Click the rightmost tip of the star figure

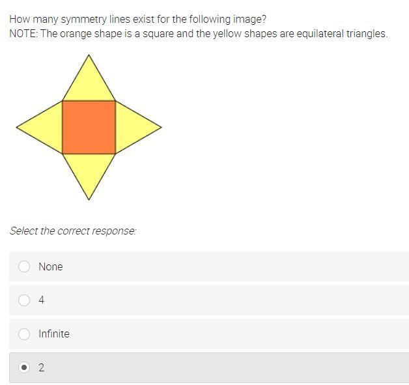click(161, 127)
